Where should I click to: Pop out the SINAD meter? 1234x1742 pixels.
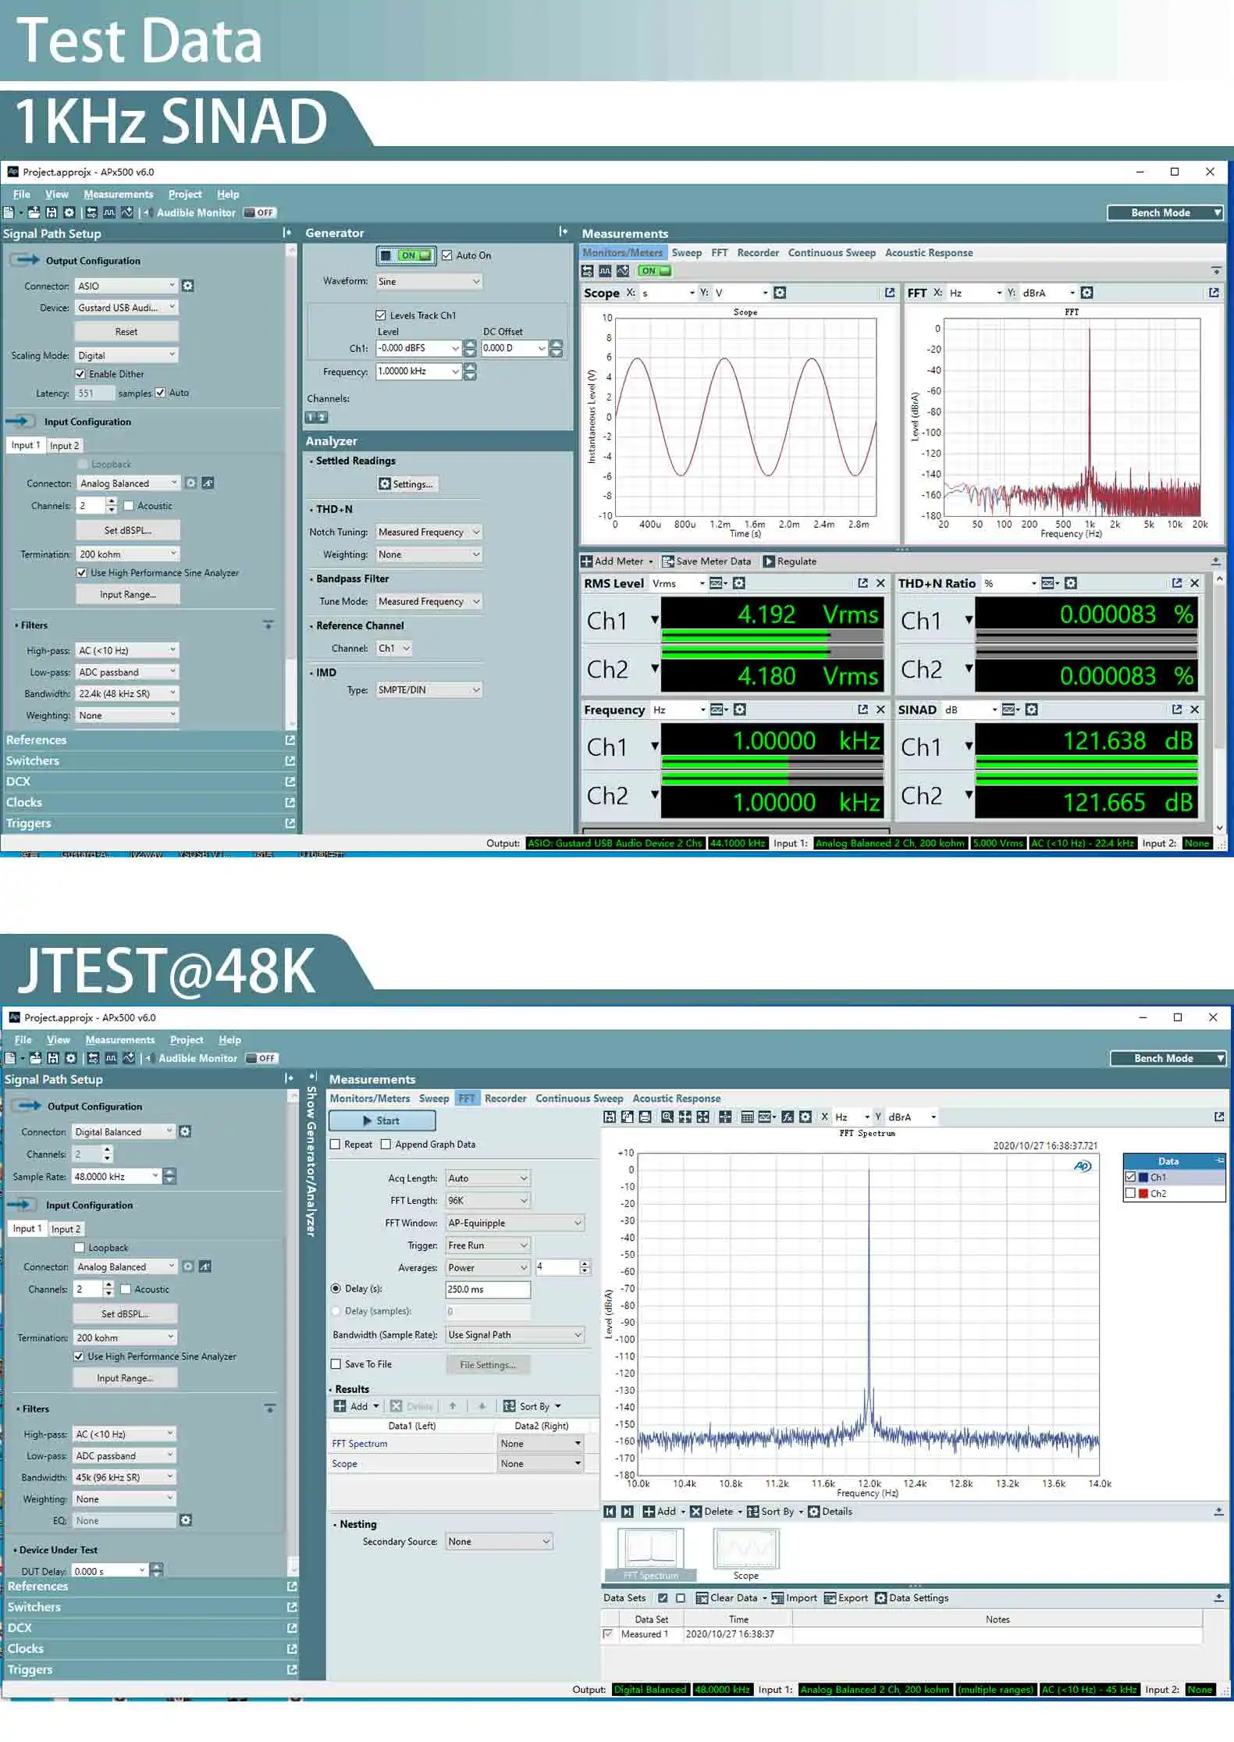(1176, 710)
